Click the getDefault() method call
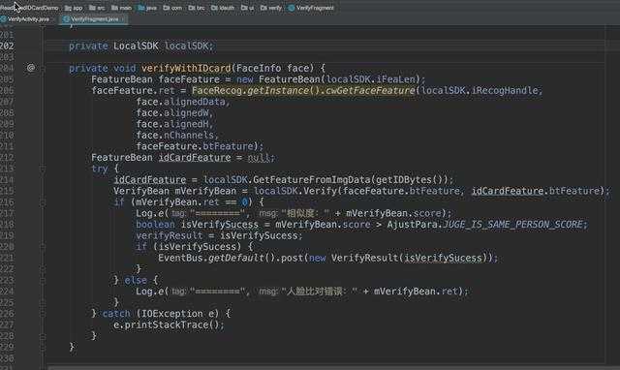Image resolution: width=620 pixels, height=370 pixels. (241, 259)
